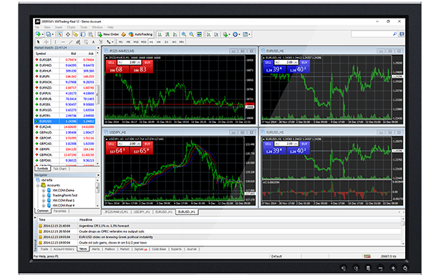448x275 pixels.
Task: Click the tile windows icon
Action: [x=199, y=34]
